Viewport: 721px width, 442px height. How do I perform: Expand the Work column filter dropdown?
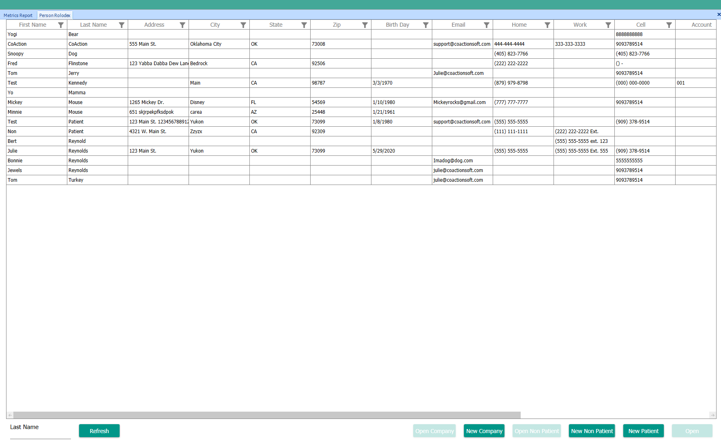tap(608, 25)
